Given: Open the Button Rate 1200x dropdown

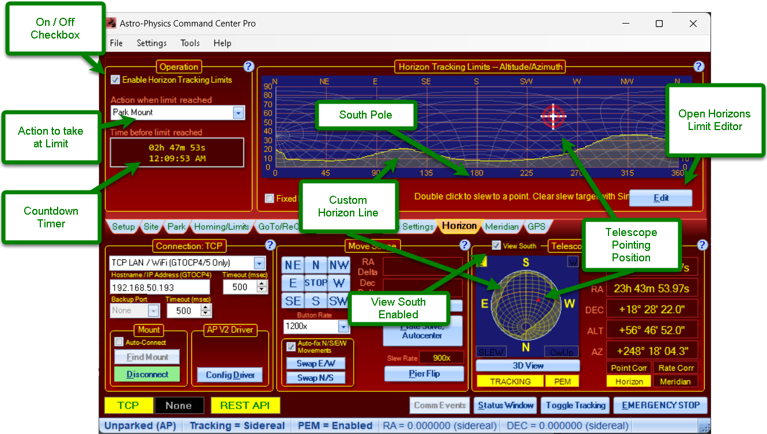Looking at the screenshot, I should (343, 327).
